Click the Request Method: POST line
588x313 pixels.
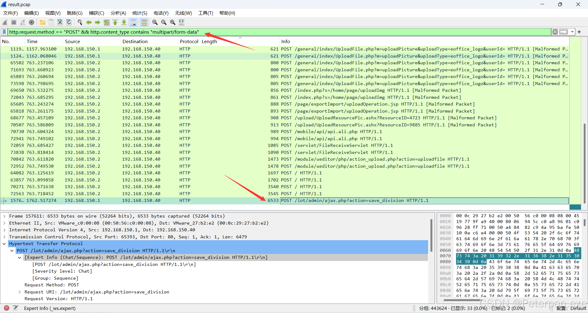52,285
